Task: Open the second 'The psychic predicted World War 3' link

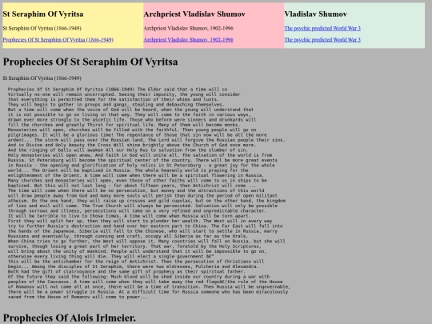Action: (322, 40)
